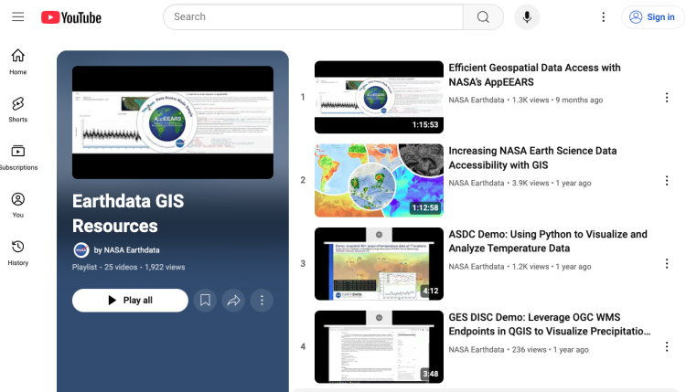Screen dimensions: 686x392
Task: Click NASA Earthdata channel under GIS Accessibility video
Action: click(x=476, y=183)
